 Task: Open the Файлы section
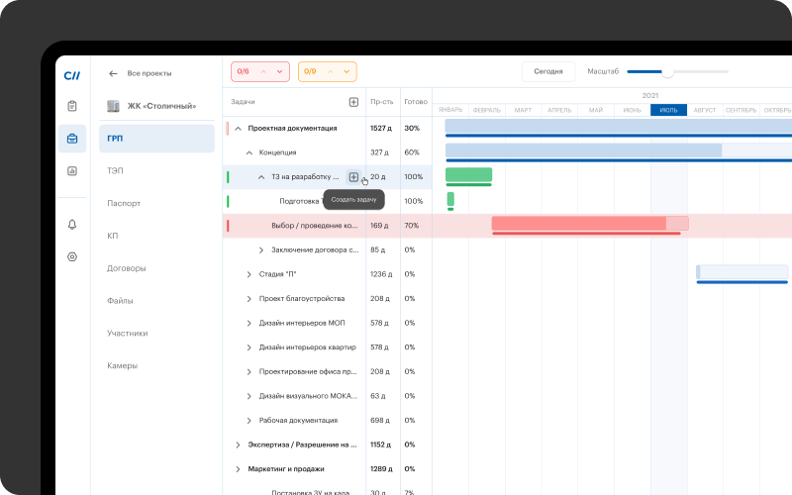click(120, 301)
